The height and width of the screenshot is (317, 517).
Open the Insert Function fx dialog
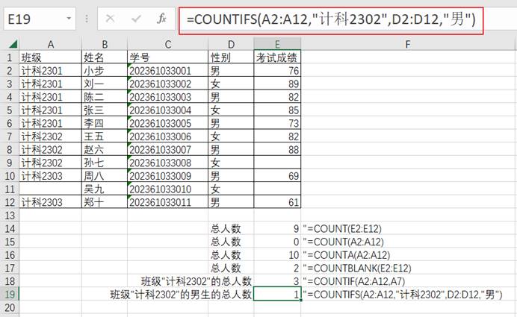point(161,19)
